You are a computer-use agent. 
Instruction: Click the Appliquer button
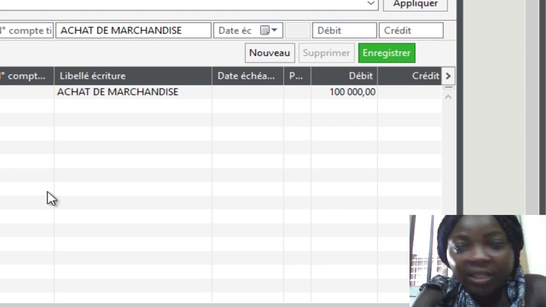coord(415,4)
